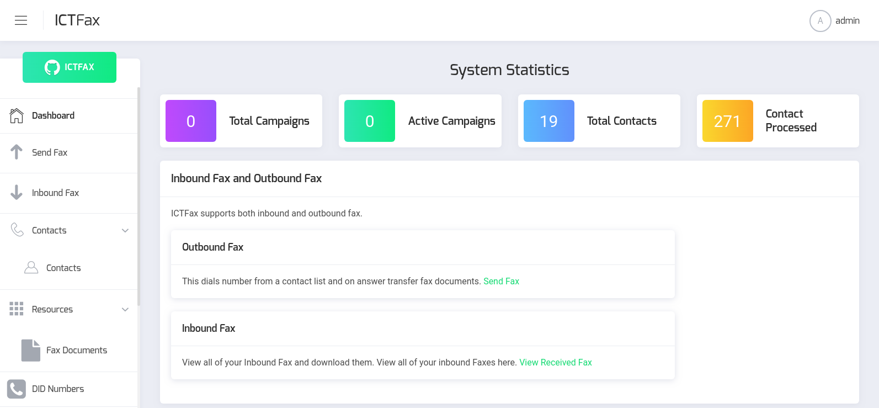Viewport: 879px width, 408px height.
Task: Collapse the Resources menu chevron
Action: point(125,309)
